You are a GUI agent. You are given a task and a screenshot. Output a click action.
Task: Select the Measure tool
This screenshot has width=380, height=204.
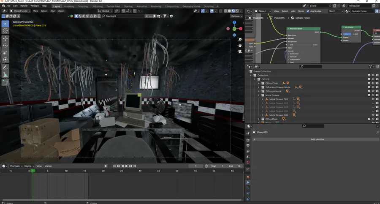pos(5,75)
